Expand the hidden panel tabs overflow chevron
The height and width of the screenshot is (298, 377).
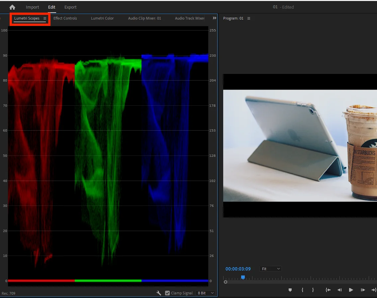pos(215,18)
